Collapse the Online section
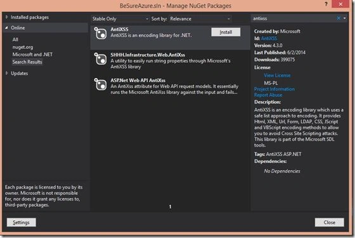This screenshot has width=355, height=238. click(6, 28)
